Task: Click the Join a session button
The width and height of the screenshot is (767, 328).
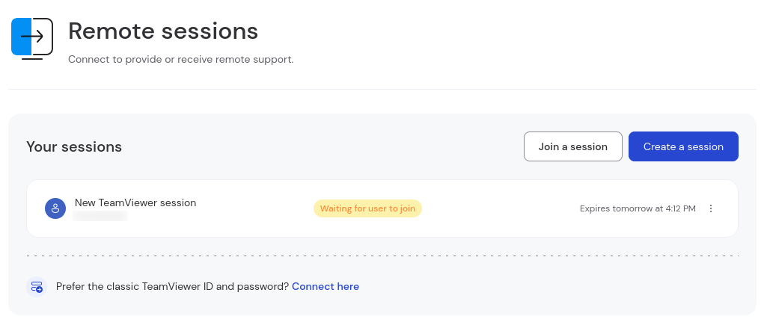Action: coord(572,146)
